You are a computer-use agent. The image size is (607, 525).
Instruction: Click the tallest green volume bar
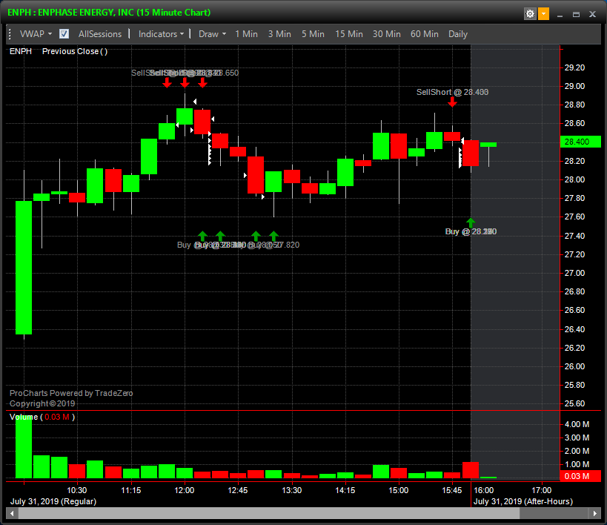(x=24, y=447)
